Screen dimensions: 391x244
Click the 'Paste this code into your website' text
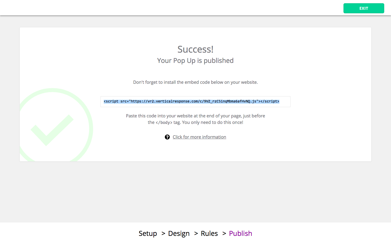click(195, 119)
